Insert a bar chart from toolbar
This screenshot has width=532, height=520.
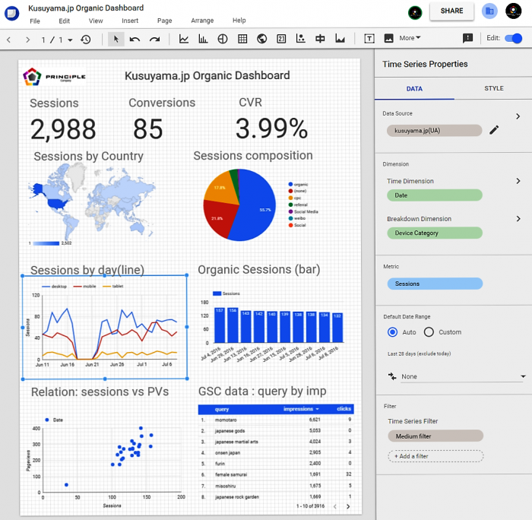point(203,39)
